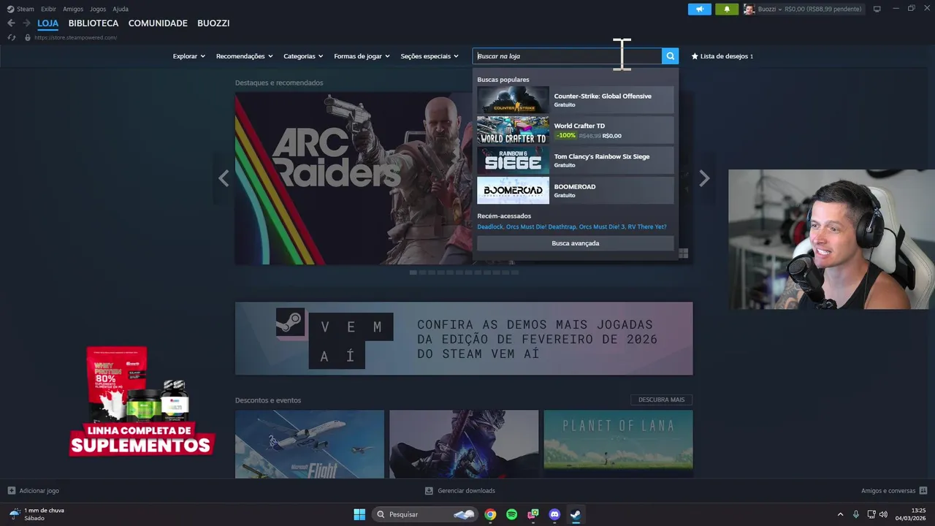Launch Google Chrome from the taskbar
The image size is (935, 526).
point(490,514)
